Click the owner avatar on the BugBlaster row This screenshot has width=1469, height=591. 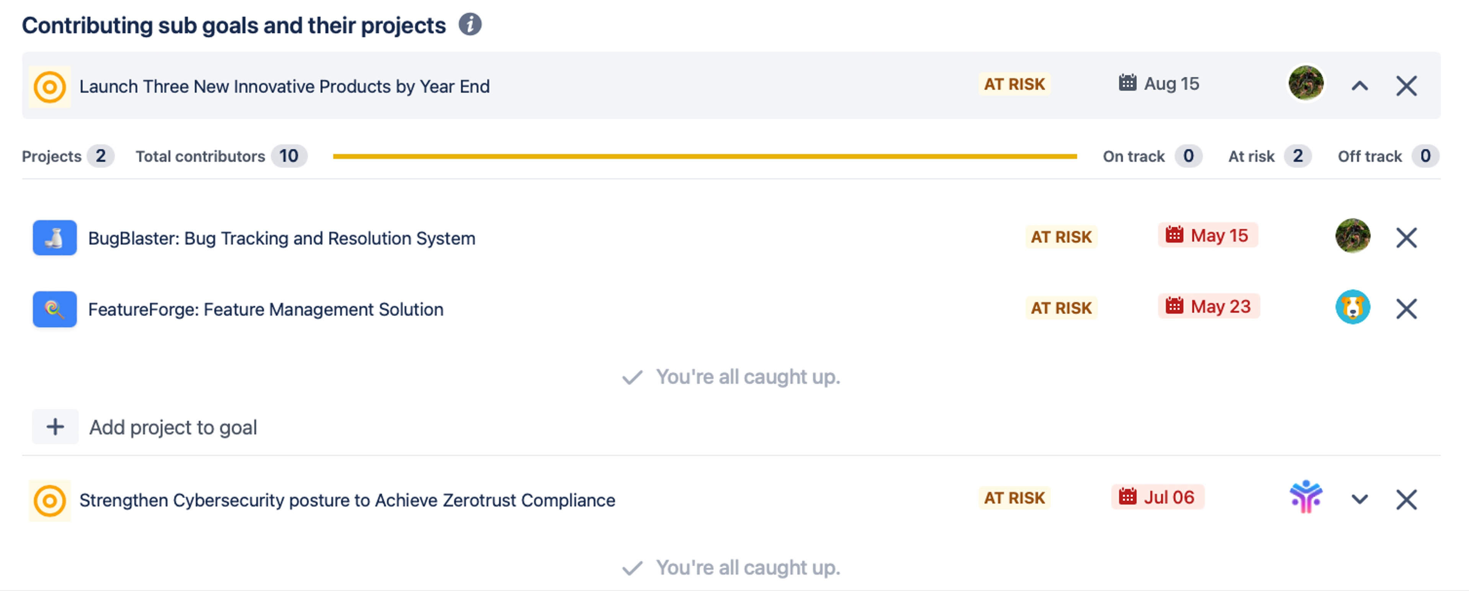pos(1352,236)
